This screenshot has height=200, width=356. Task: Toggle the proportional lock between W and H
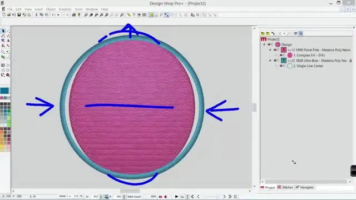[106, 197]
